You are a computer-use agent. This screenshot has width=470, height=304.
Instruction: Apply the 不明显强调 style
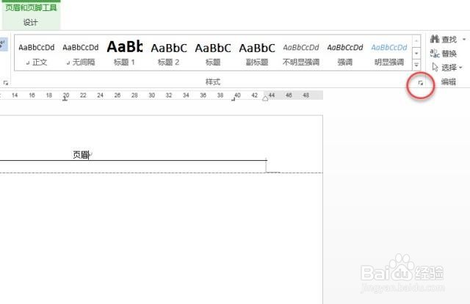pos(301,54)
